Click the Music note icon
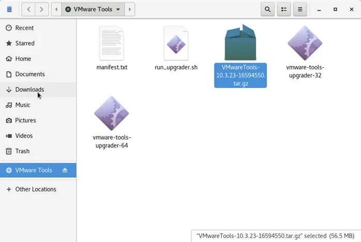Screen dimensions: 361x242 [9, 105]
